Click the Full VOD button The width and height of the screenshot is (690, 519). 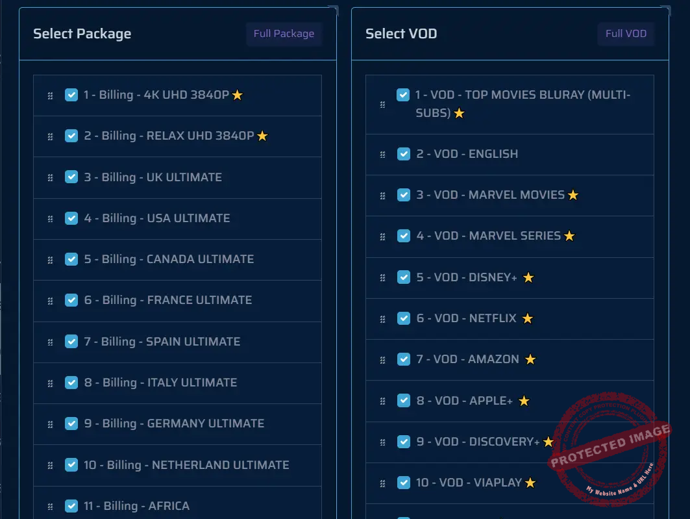pos(626,34)
